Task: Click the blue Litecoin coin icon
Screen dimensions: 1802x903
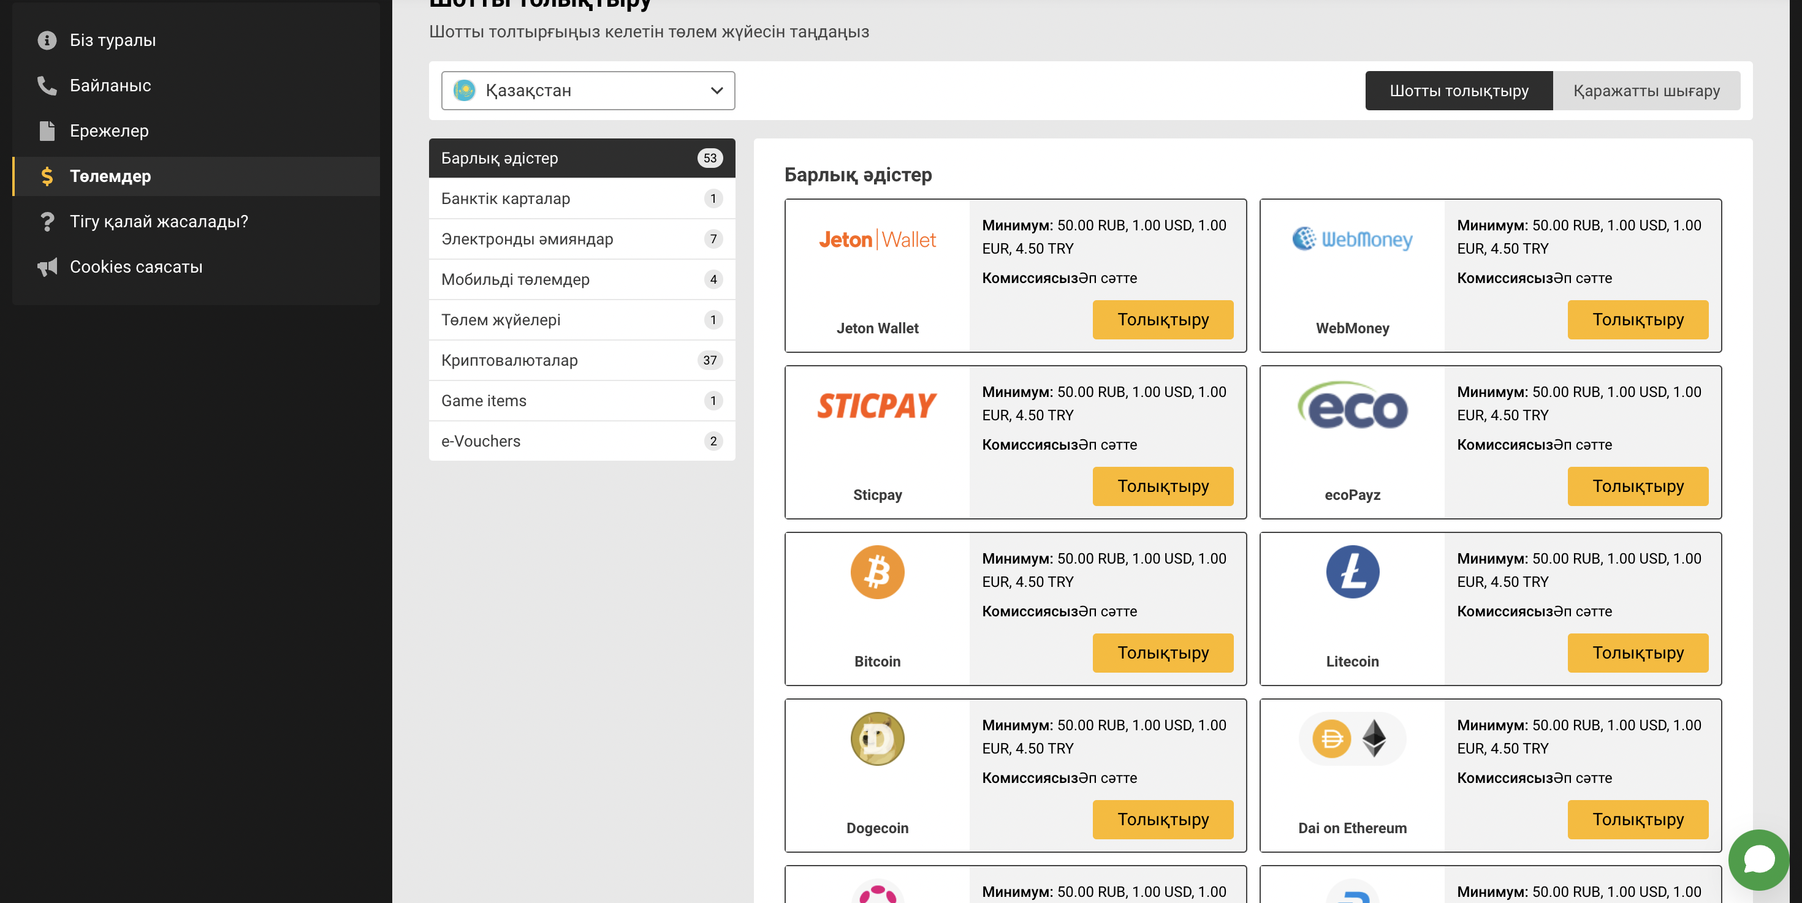Action: point(1352,572)
